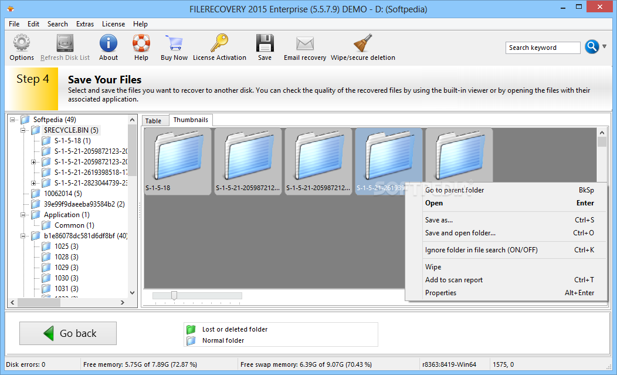
Task: Select the 1025 (3) tree folder
Action: point(66,246)
